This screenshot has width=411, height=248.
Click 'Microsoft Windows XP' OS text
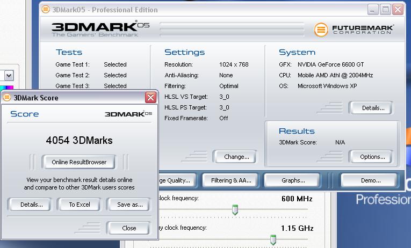327,86
